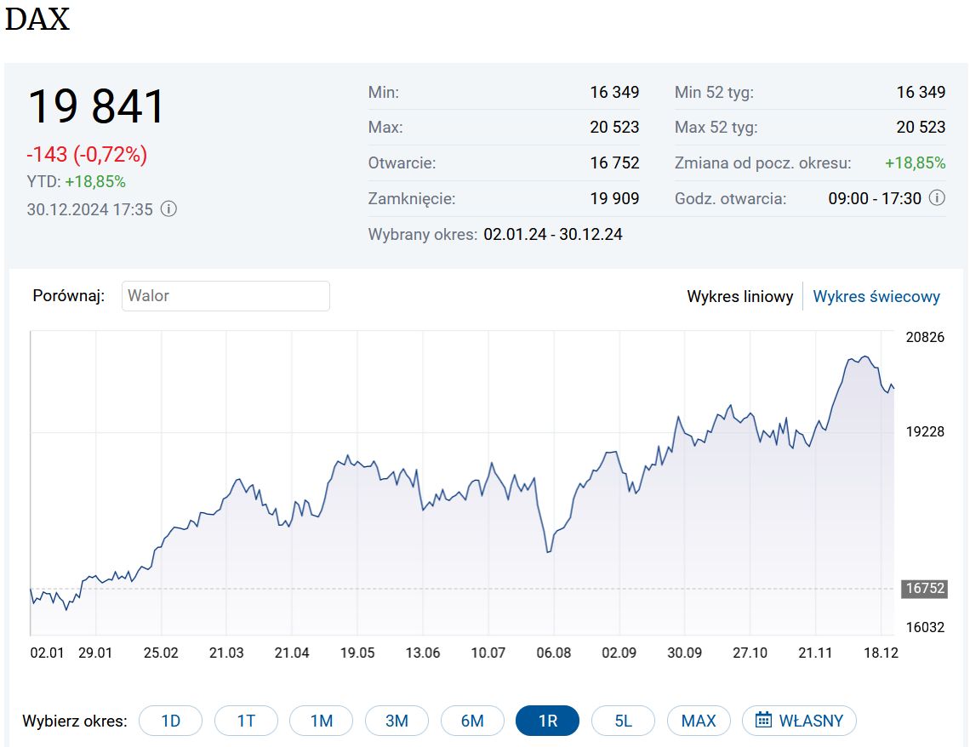Click the Porównaj: label

tap(69, 296)
